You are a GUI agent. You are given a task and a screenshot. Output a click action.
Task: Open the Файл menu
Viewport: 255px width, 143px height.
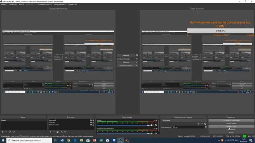pos(4,4)
